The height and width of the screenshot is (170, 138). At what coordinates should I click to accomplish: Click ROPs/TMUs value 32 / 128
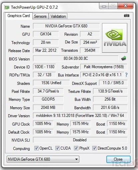pyautogui.click(x=44, y=75)
